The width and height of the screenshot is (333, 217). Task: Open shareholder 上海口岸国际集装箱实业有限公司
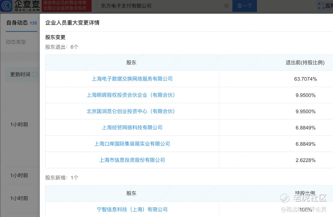click(132, 144)
